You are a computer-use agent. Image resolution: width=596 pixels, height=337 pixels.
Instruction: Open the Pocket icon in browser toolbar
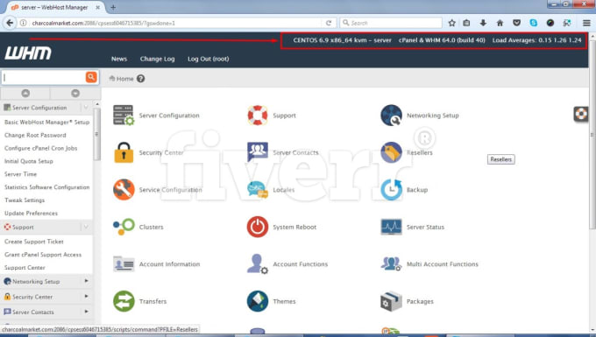[x=516, y=23]
